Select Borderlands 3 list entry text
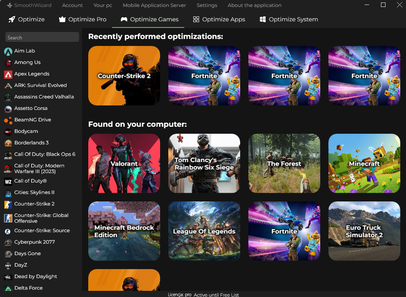The height and width of the screenshot is (297, 406). tap(32, 143)
